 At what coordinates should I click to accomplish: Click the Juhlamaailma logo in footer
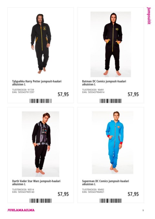(21, 210)
